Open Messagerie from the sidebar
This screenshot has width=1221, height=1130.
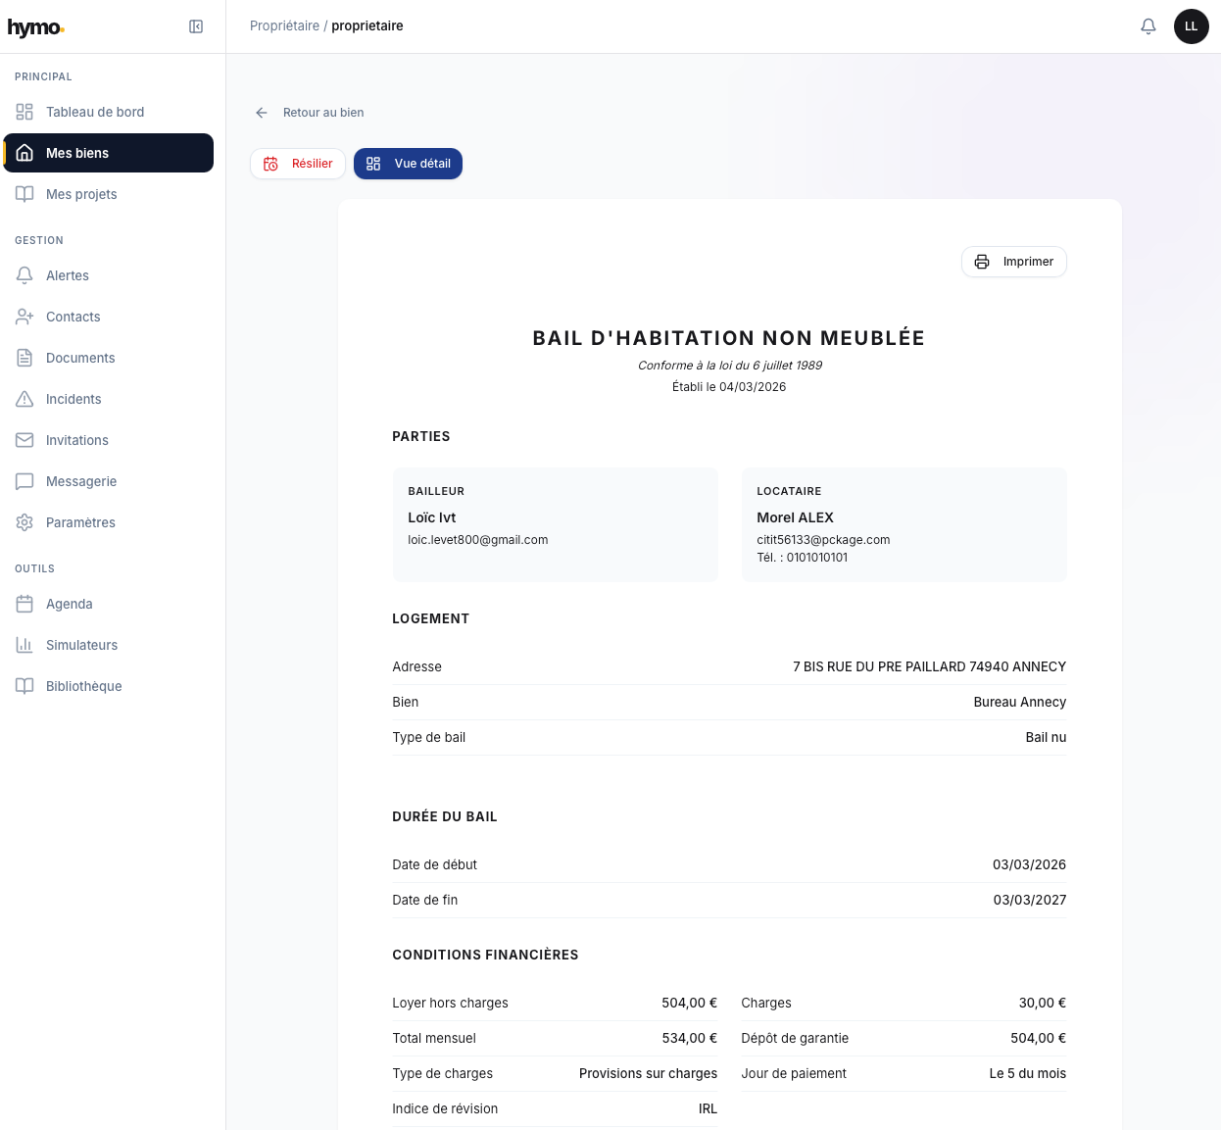coord(81,481)
